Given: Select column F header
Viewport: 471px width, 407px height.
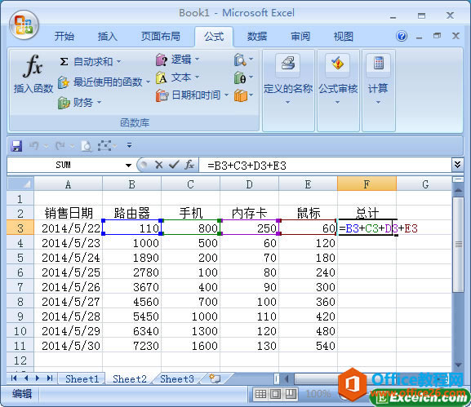Looking at the screenshot, I should point(367,184).
